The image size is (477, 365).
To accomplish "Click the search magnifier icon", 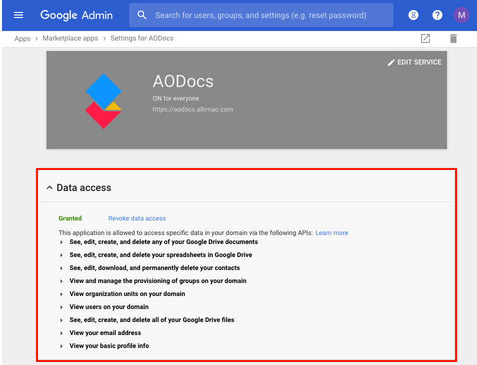I will coord(142,15).
